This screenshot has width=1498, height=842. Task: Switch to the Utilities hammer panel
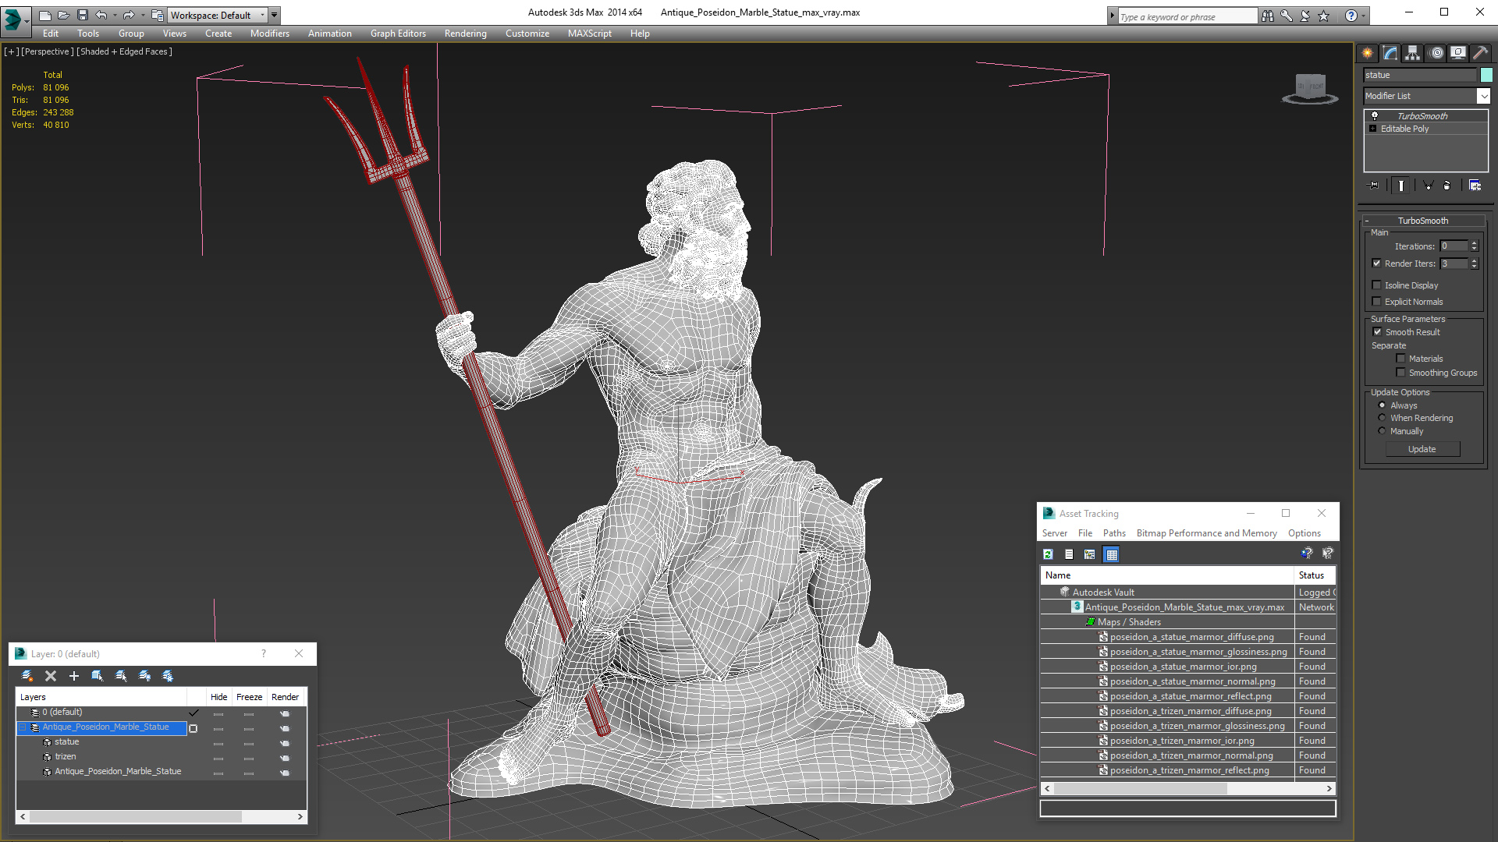(x=1480, y=53)
